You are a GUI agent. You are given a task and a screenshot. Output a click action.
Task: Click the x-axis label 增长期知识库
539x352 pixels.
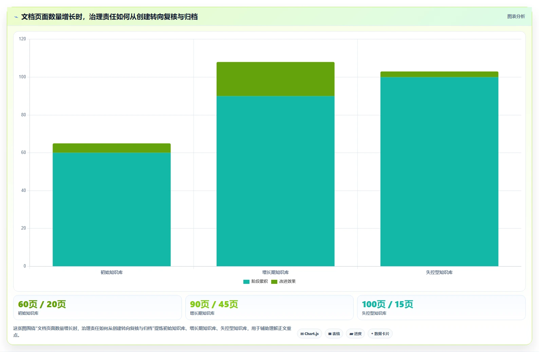[275, 272]
